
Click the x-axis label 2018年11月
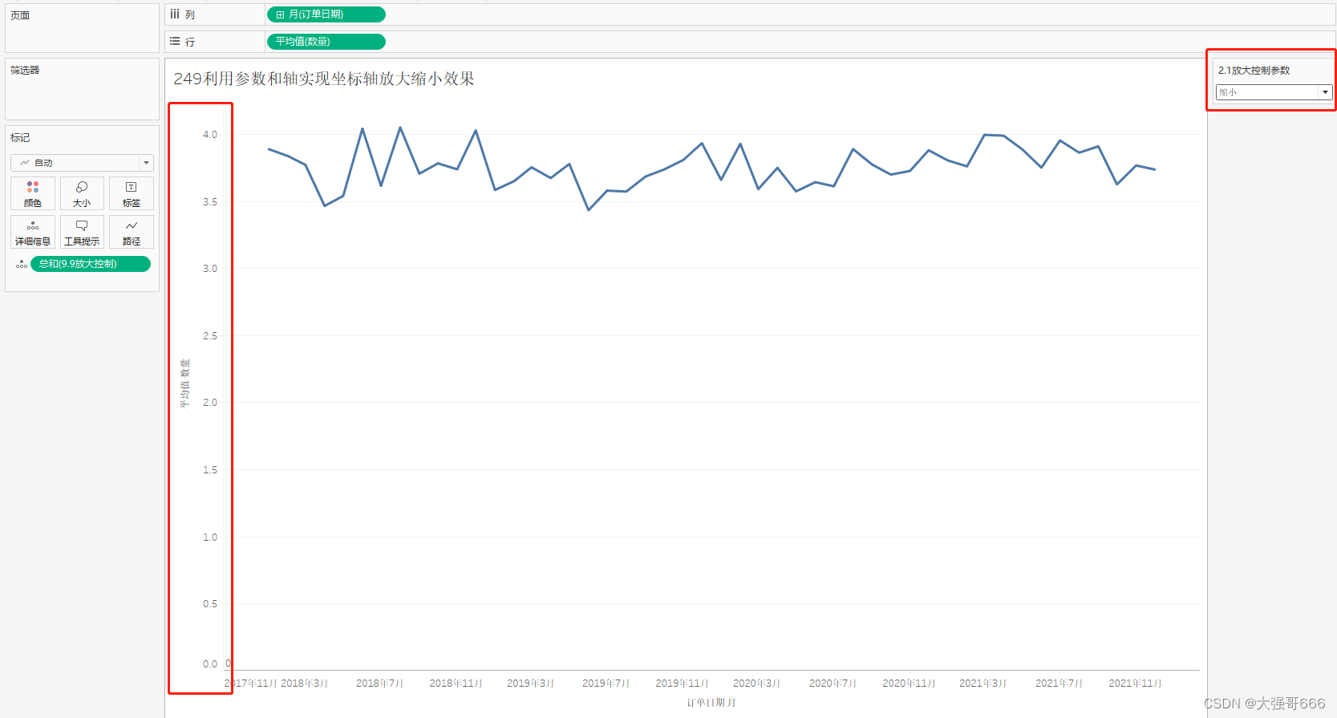(456, 684)
